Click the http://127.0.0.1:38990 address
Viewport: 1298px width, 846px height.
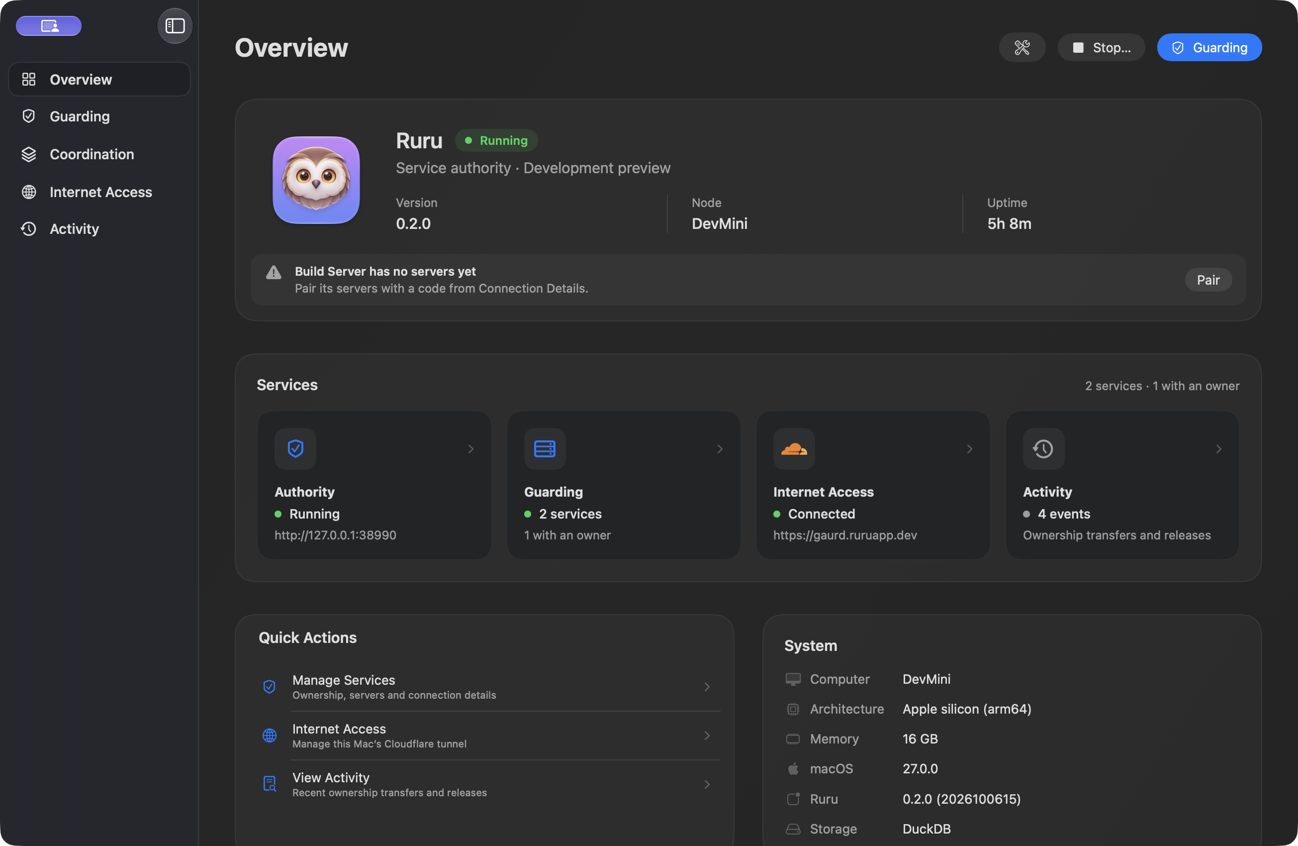point(335,535)
